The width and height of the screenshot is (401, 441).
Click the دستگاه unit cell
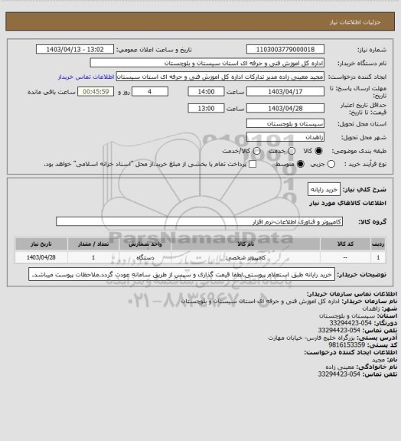145,257
